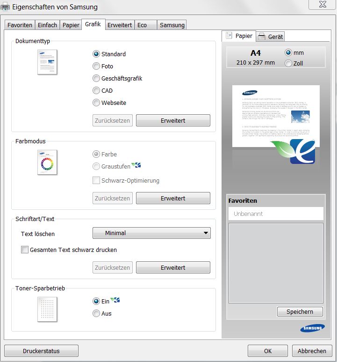This screenshot has height=362, width=337.
Task: Click the Toner-Sparbetrieb dotted page icon
Action: click(47, 310)
